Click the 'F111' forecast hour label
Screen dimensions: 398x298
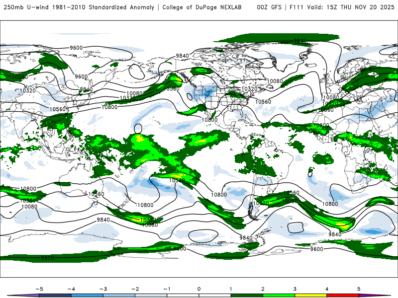pos(296,7)
